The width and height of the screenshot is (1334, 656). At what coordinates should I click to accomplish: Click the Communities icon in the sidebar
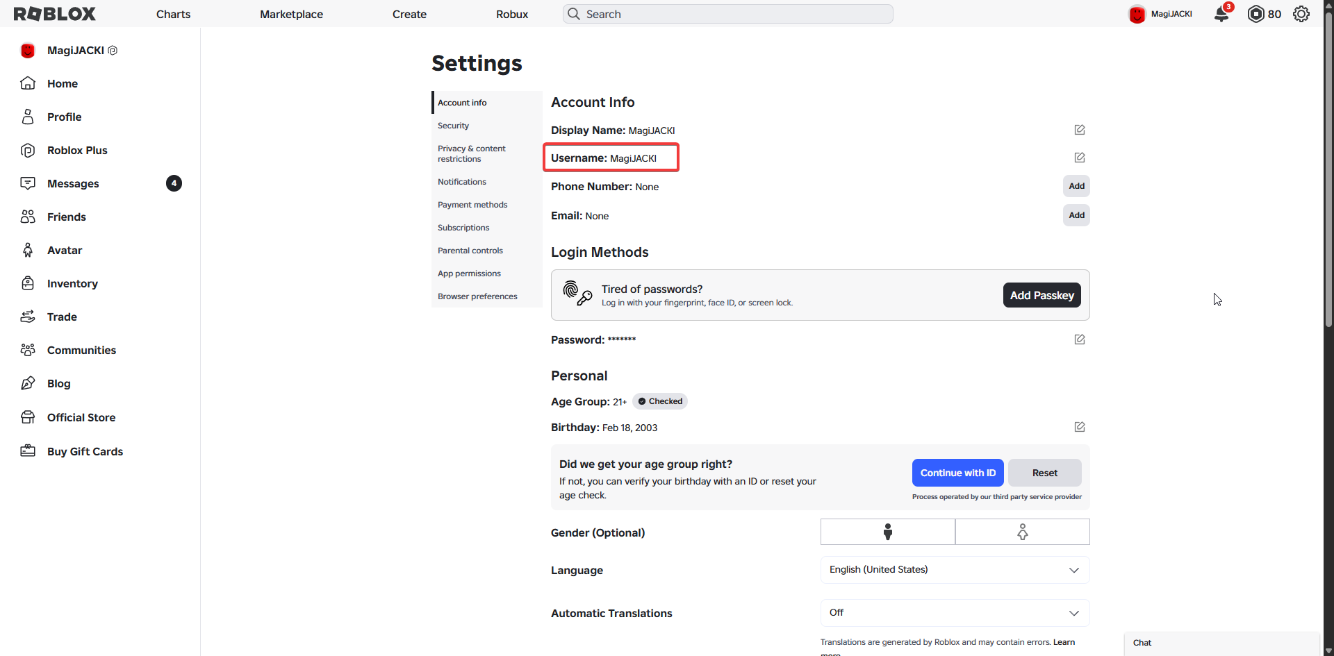[x=28, y=350]
